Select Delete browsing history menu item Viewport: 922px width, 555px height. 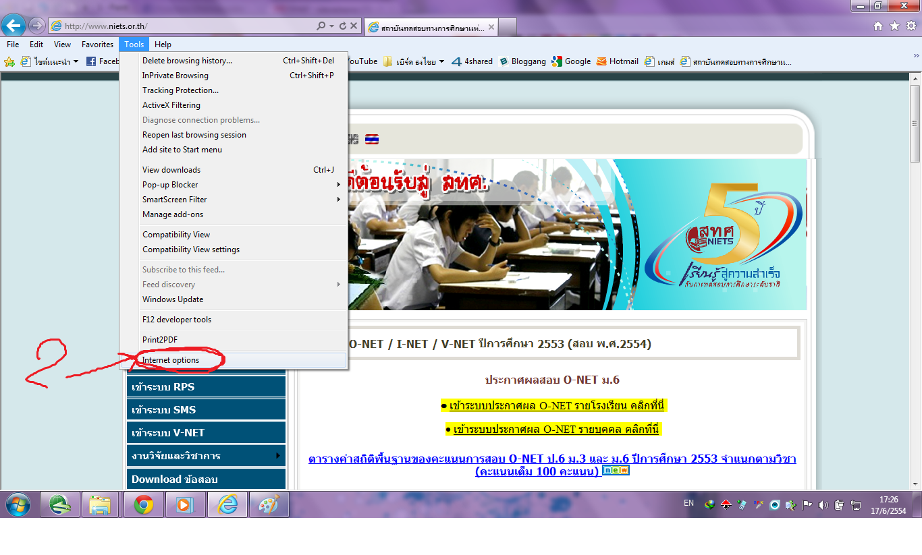[234, 61]
